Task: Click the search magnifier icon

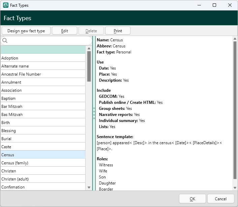Action: point(5,41)
